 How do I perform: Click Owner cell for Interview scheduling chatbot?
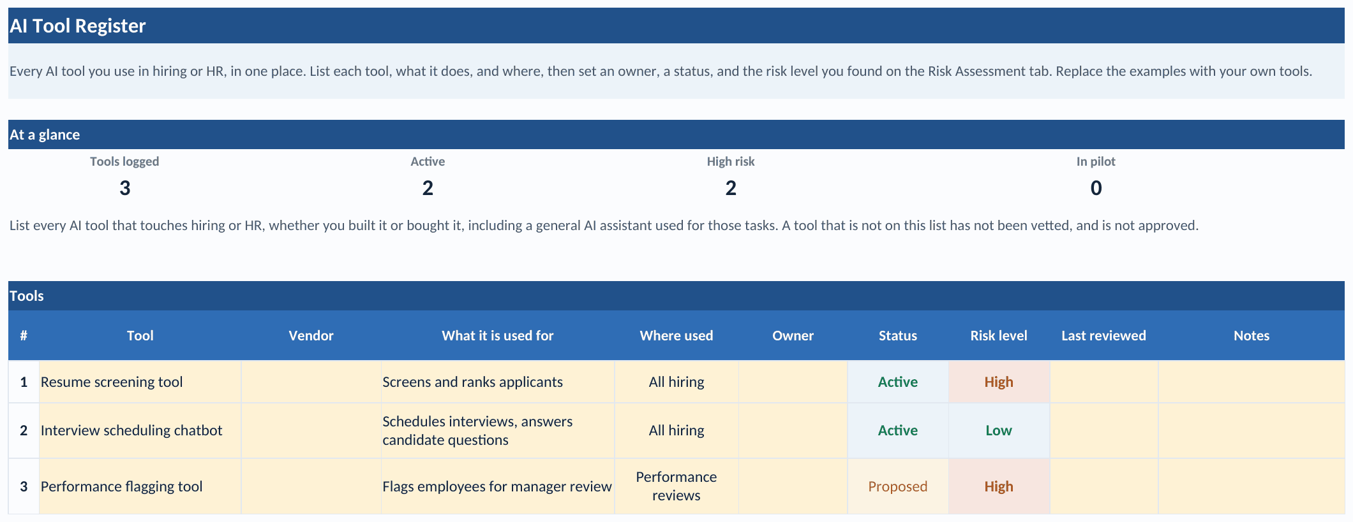tap(793, 430)
